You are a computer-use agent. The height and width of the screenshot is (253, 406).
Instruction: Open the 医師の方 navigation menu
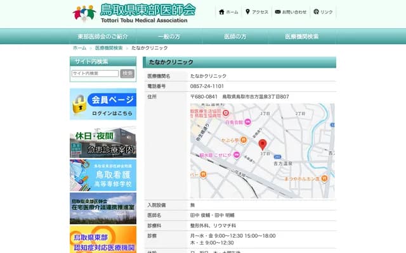pos(235,37)
